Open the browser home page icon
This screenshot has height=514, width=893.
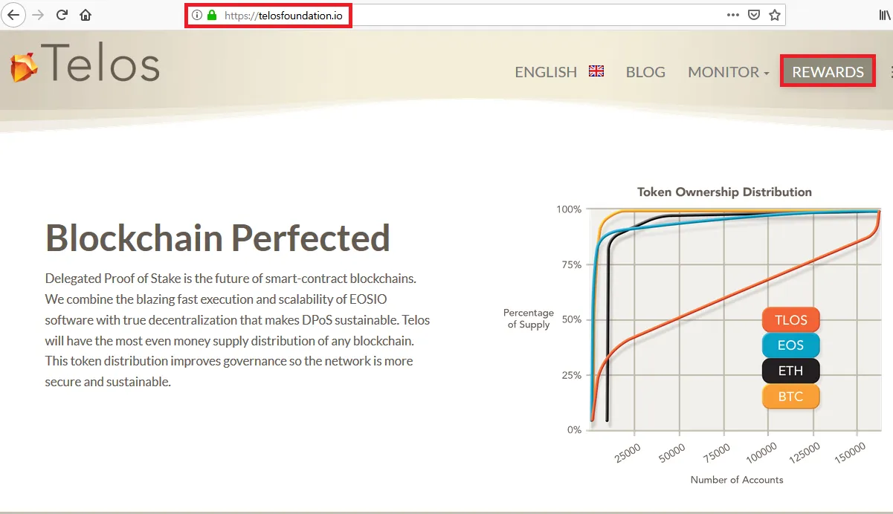[x=86, y=15]
